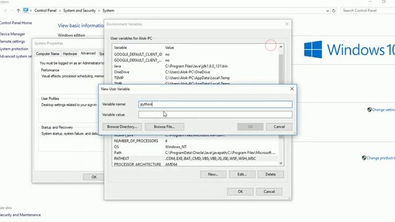Open Device Manager link
395x222 pixels.
point(12,34)
